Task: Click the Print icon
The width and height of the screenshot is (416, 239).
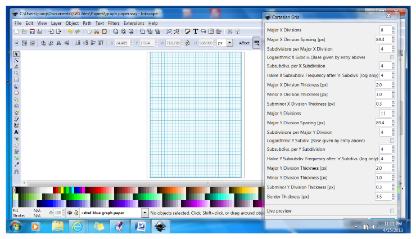Action: click(x=40, y=31)
